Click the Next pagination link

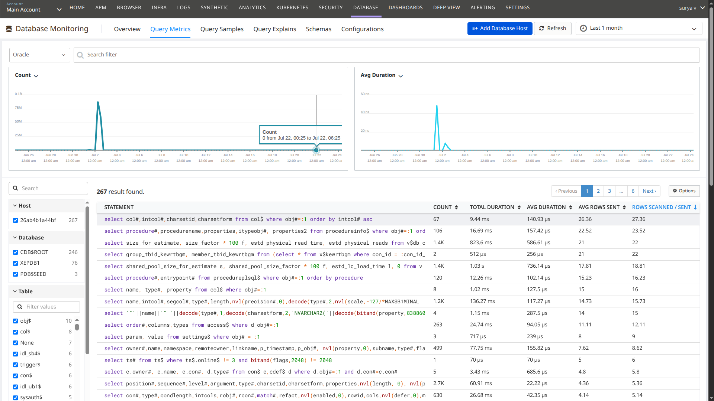(649, 191)
